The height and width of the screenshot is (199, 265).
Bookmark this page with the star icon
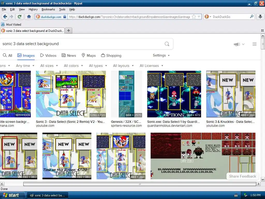(194, 17)
